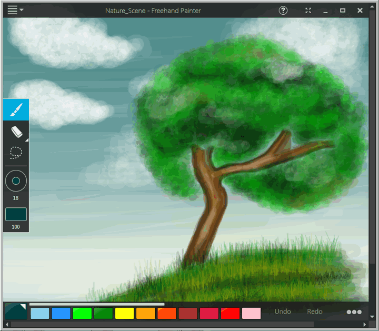Choose the bright green color swatch
379x331 pixels.
click(x=82, y=314)
